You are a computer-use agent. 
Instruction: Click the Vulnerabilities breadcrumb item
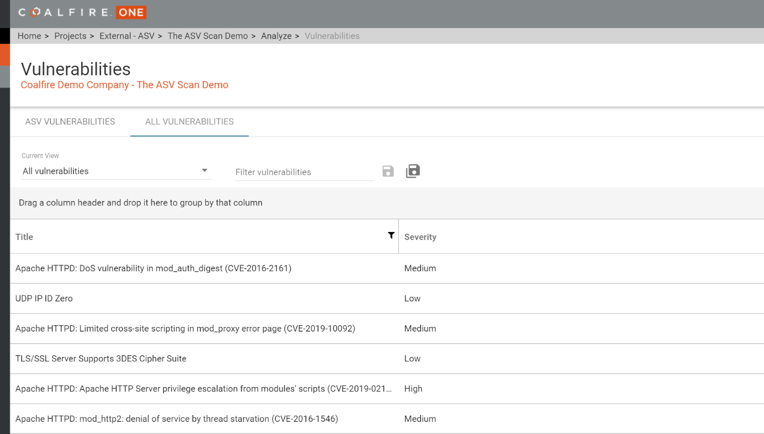[332, 36]
